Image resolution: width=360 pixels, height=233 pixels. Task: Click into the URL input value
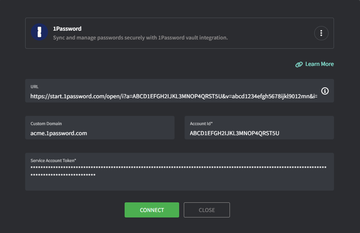174,96
